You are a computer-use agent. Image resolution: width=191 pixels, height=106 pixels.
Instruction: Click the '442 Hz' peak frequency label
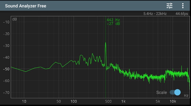coord(113,20)
